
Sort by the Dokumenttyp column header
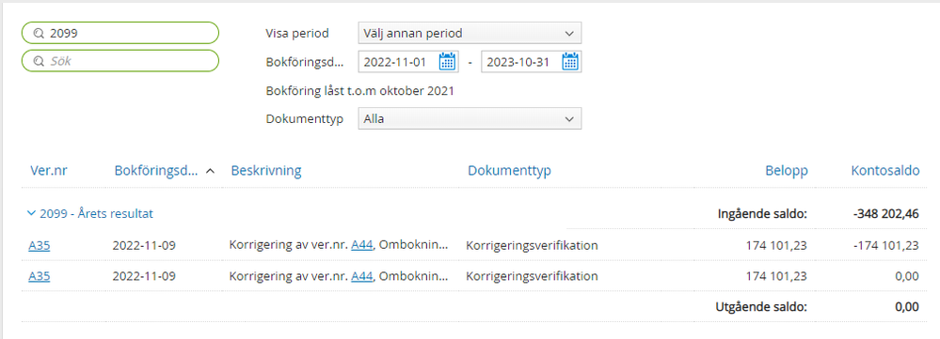click(510, 171)
